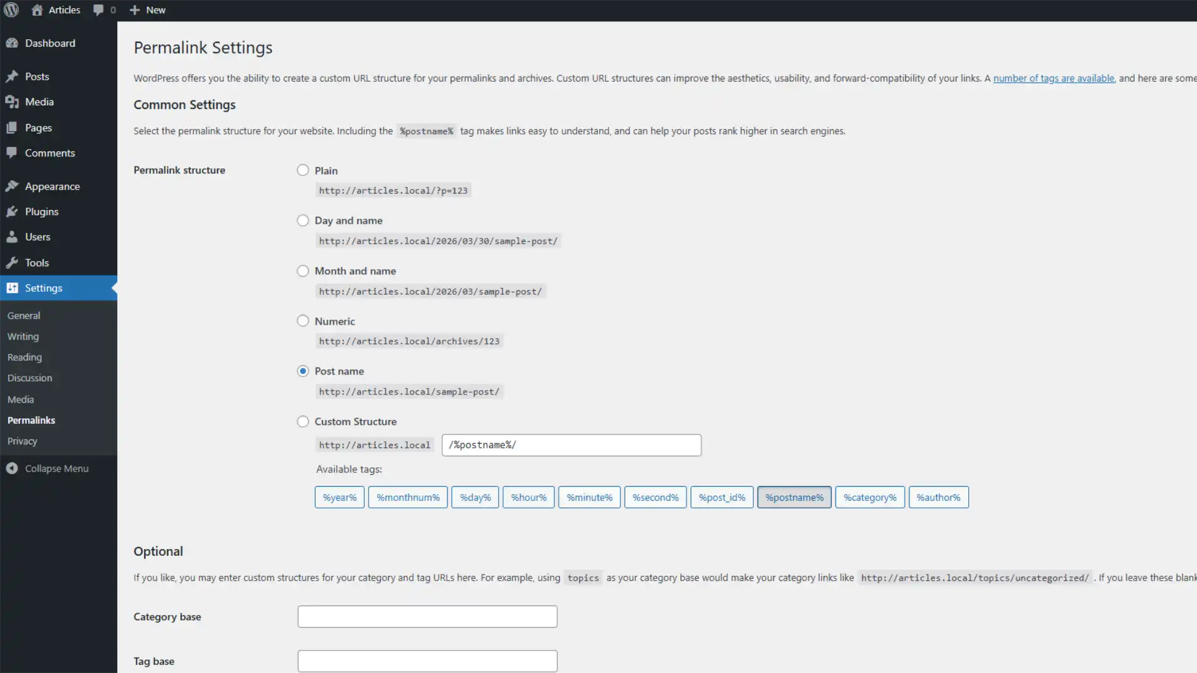
Task: Insert the %category% tag
Action: [870, 497]
